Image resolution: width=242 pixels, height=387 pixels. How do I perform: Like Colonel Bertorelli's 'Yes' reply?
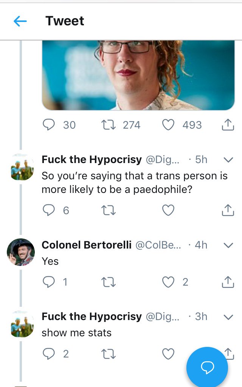point(168,282)
